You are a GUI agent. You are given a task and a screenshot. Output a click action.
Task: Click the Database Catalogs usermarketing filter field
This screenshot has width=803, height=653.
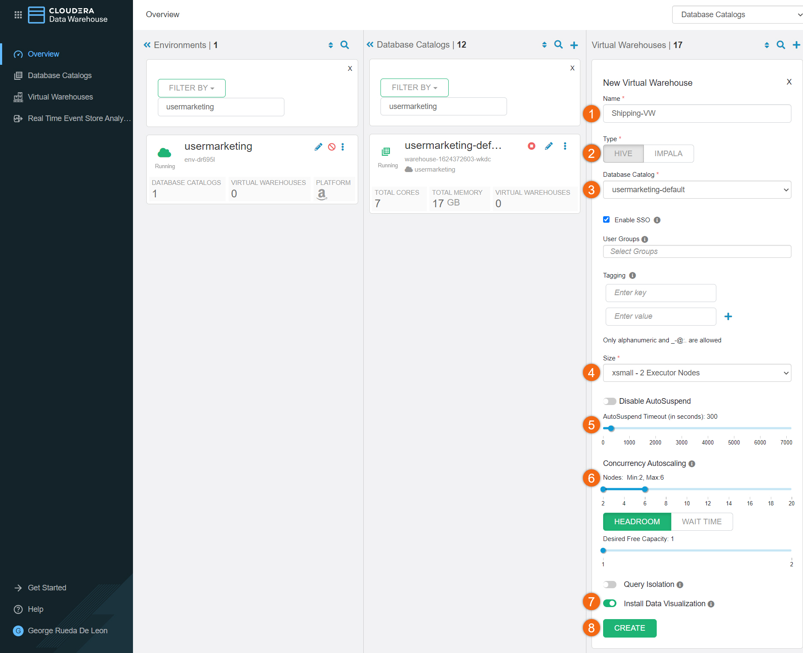[x=444, y=106]
